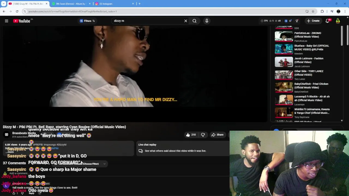Screen dimensions: 349x196
Task: Click the #PikiPiki hashtag link
Action: 38,145
